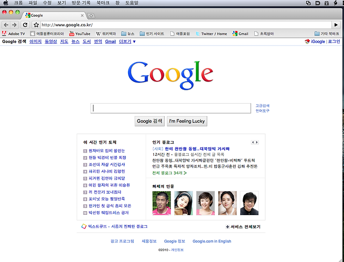
Task: Open the 지도 link in top navigation
Action: click(64, 42)
